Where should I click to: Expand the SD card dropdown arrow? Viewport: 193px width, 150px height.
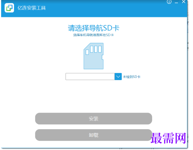[118, 76]
